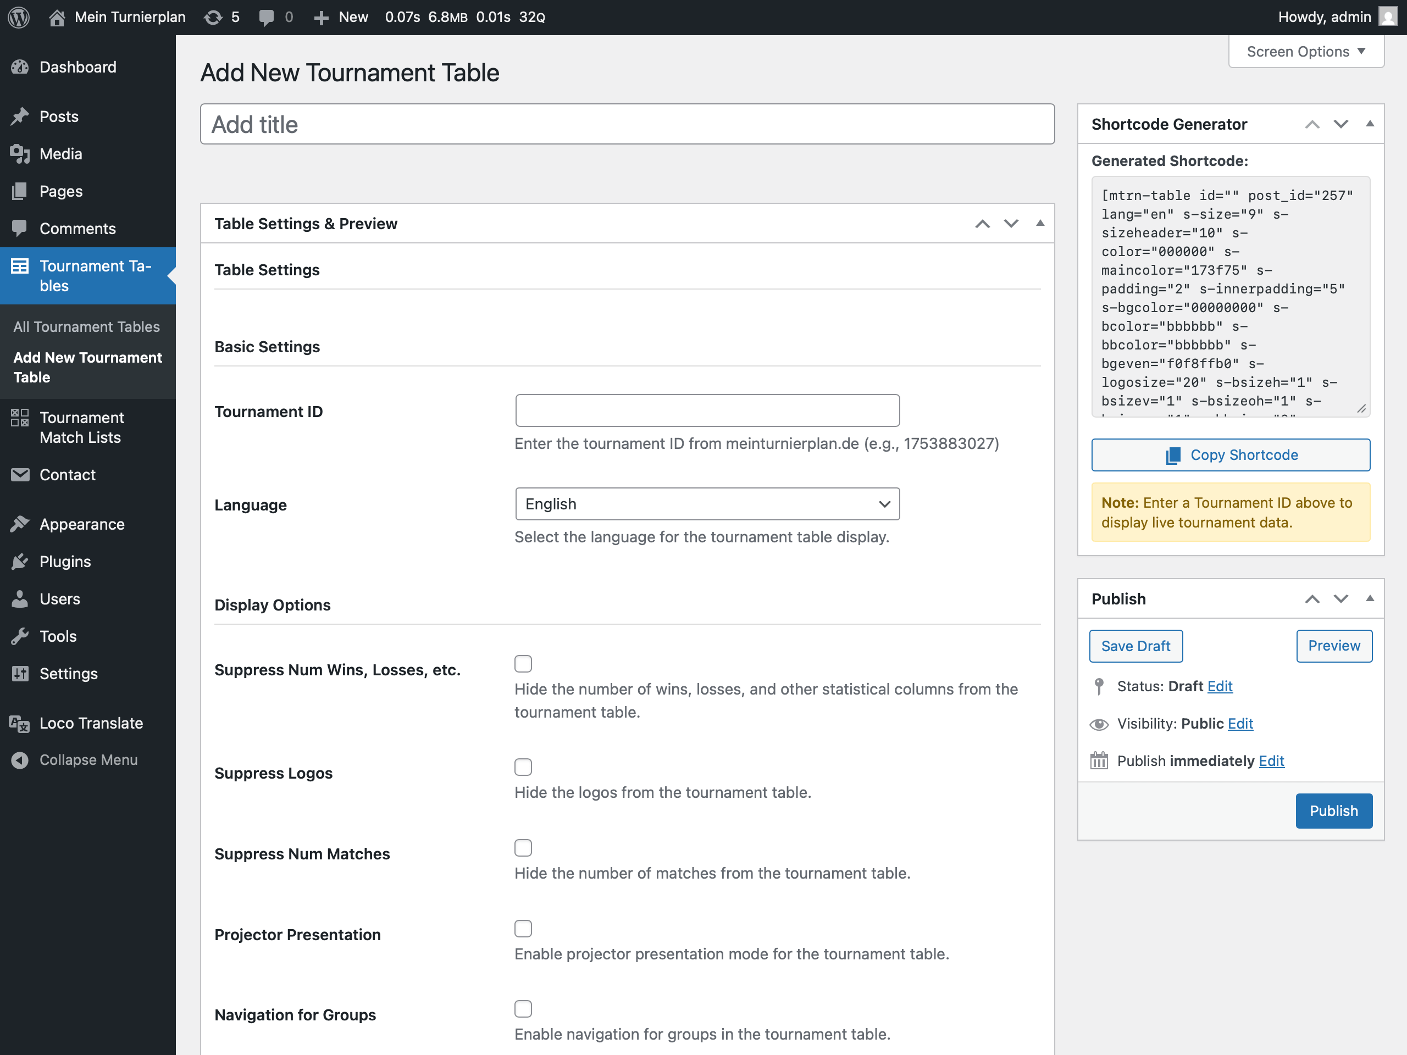Open Tournament Match Lists sidebar icon

(20, 418)
